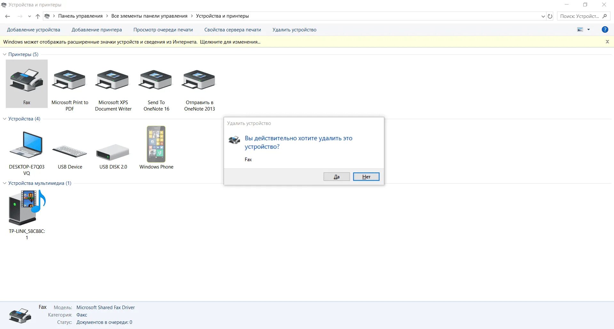The image size is (614, 329).
Task: Click the search magnifier icon
Action: coord(604,16)
